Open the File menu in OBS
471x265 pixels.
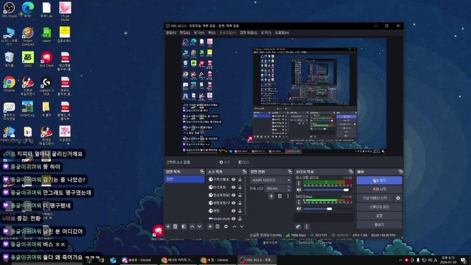[x=171, y=33]
